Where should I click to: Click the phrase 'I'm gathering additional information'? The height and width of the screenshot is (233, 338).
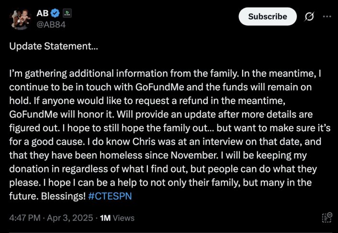[x=61, y=74]
